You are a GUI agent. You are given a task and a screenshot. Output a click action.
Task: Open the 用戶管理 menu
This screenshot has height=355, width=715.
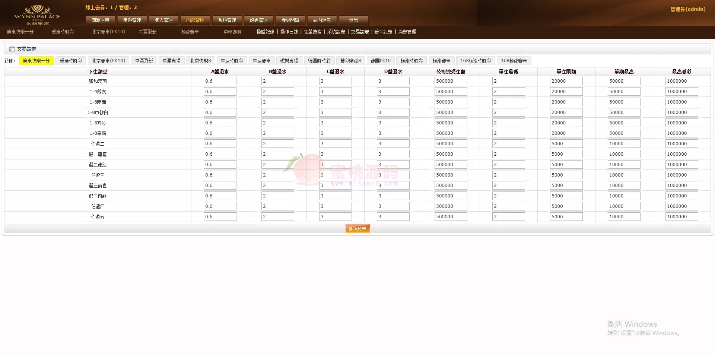pos(132,20)
